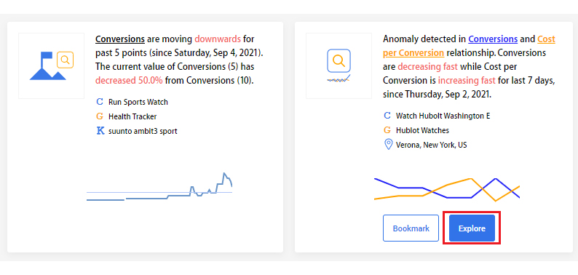Click the magnifier anomaly detection icon
Image resolution: width=578 pixels, height=275 pixels.
click(x=339, y=65)
